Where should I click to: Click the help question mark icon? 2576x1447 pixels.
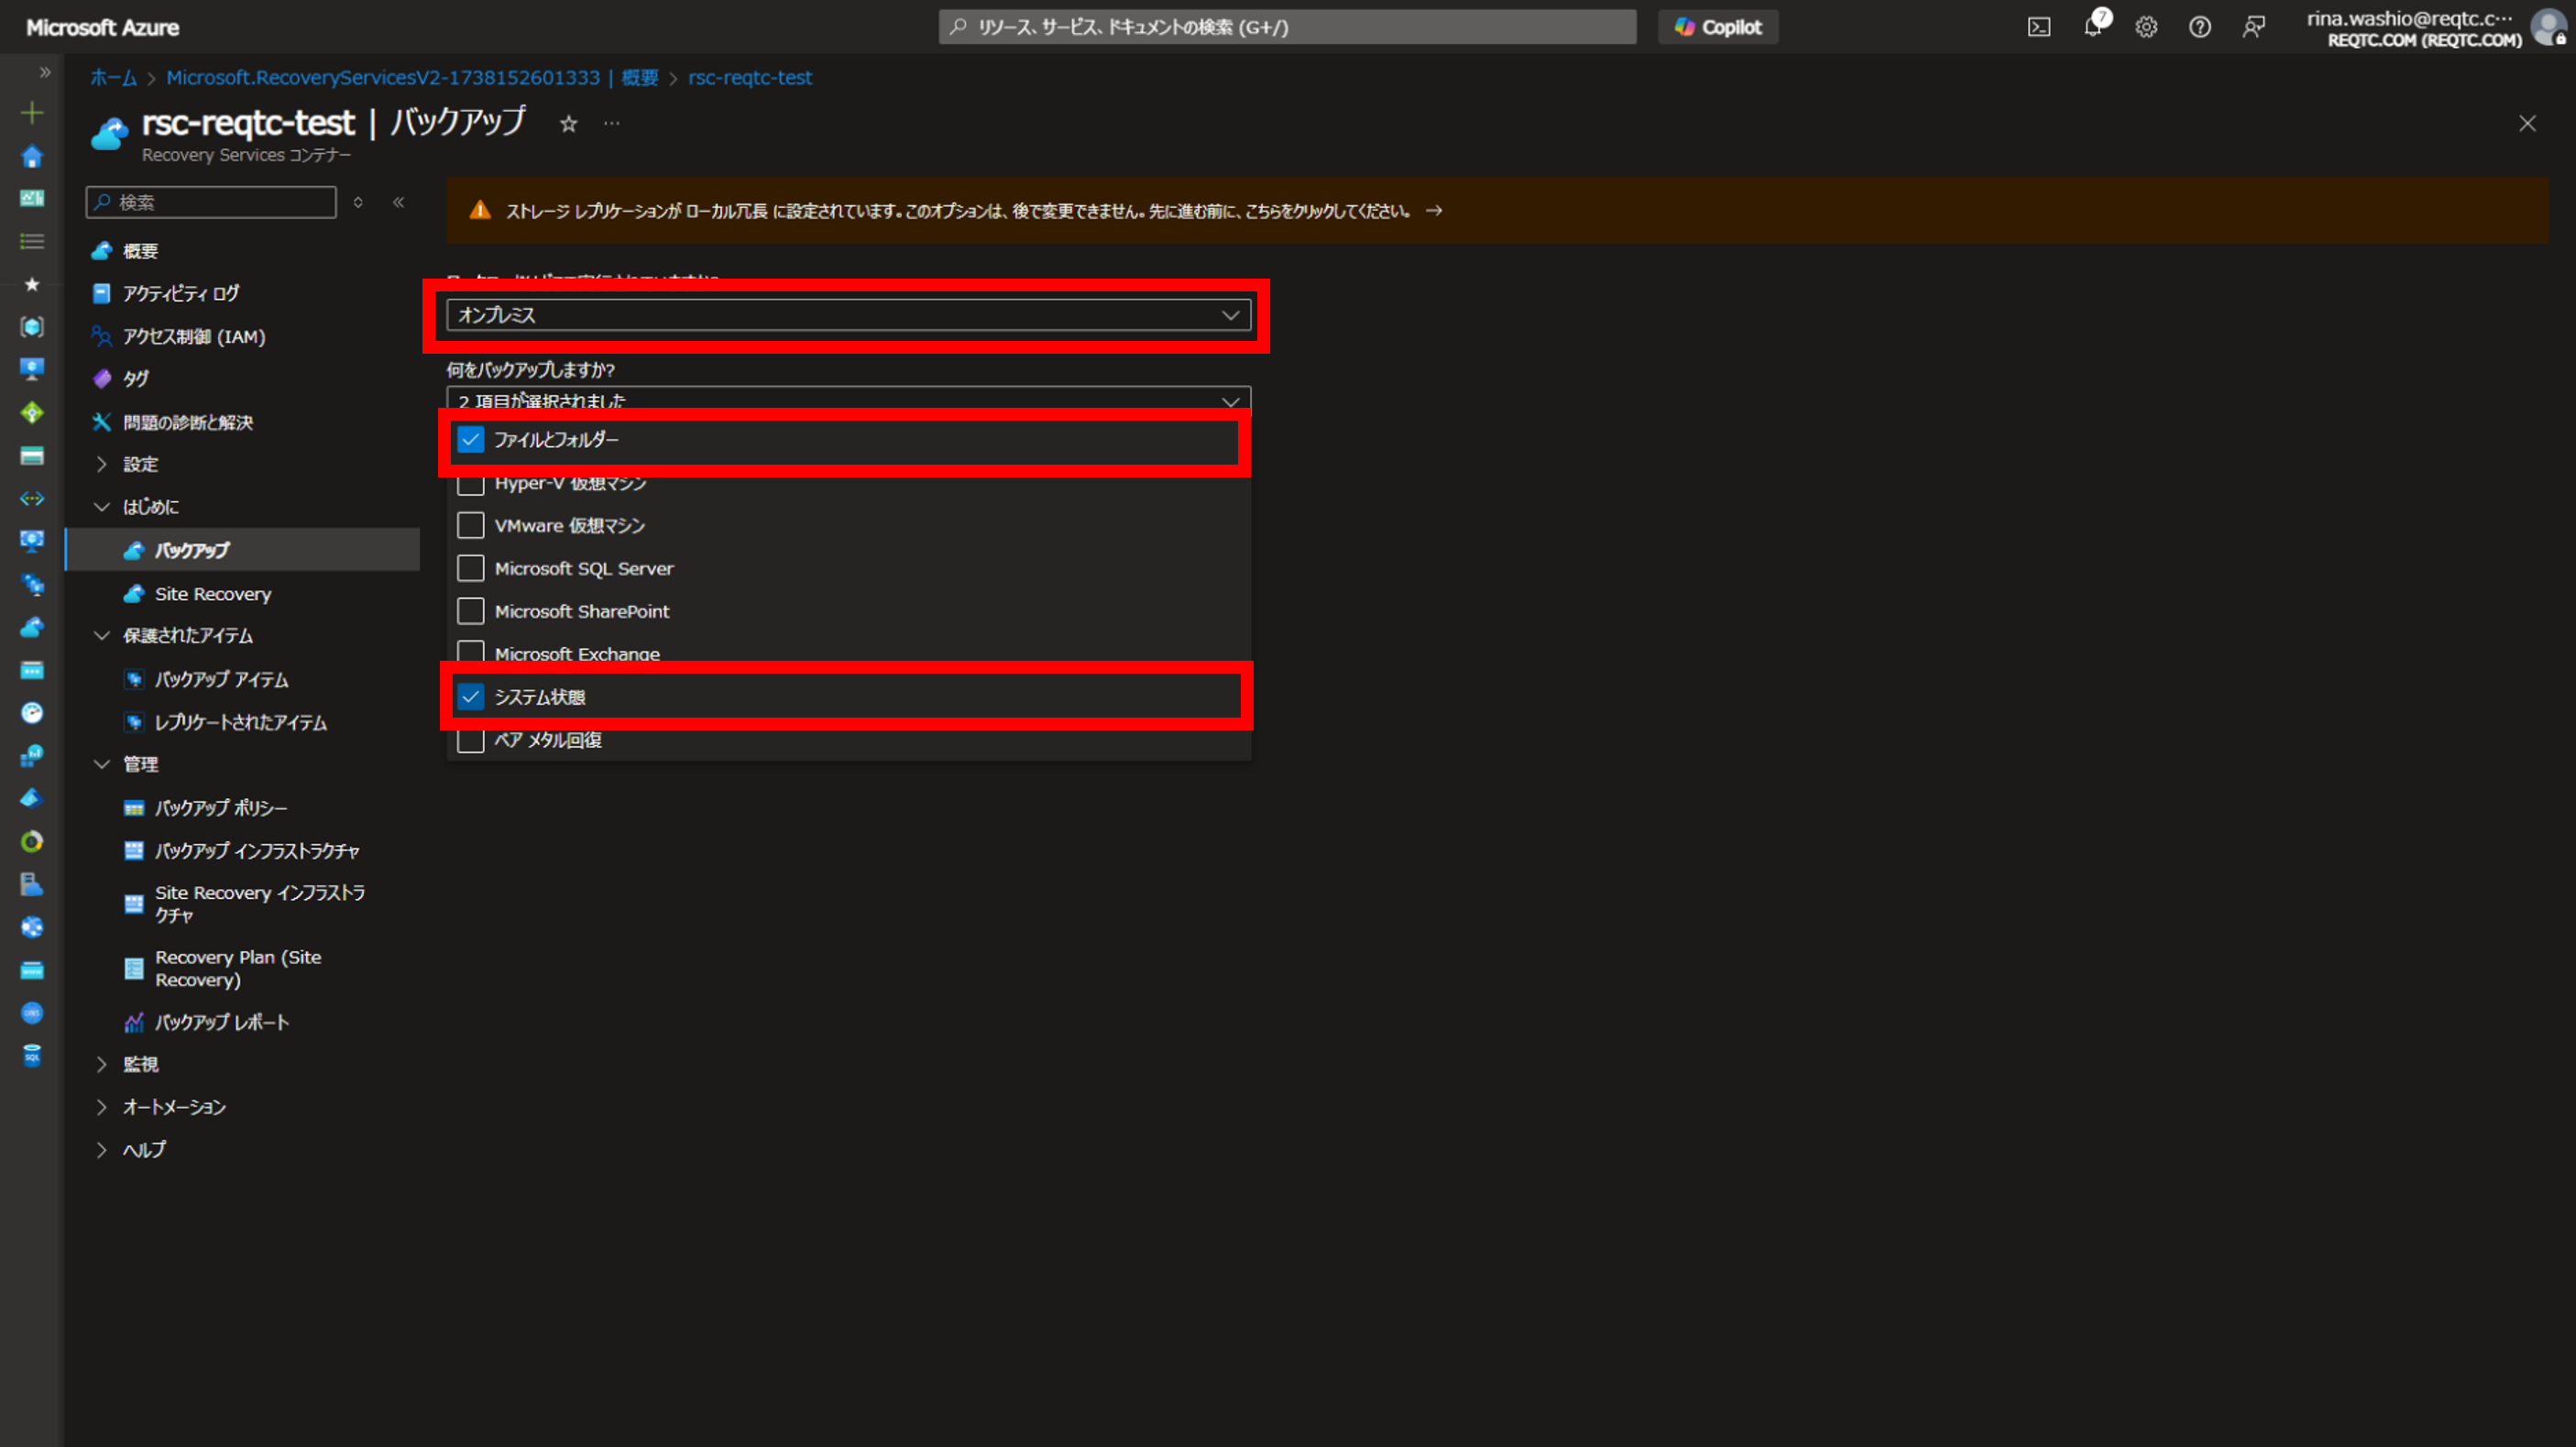2199,27
